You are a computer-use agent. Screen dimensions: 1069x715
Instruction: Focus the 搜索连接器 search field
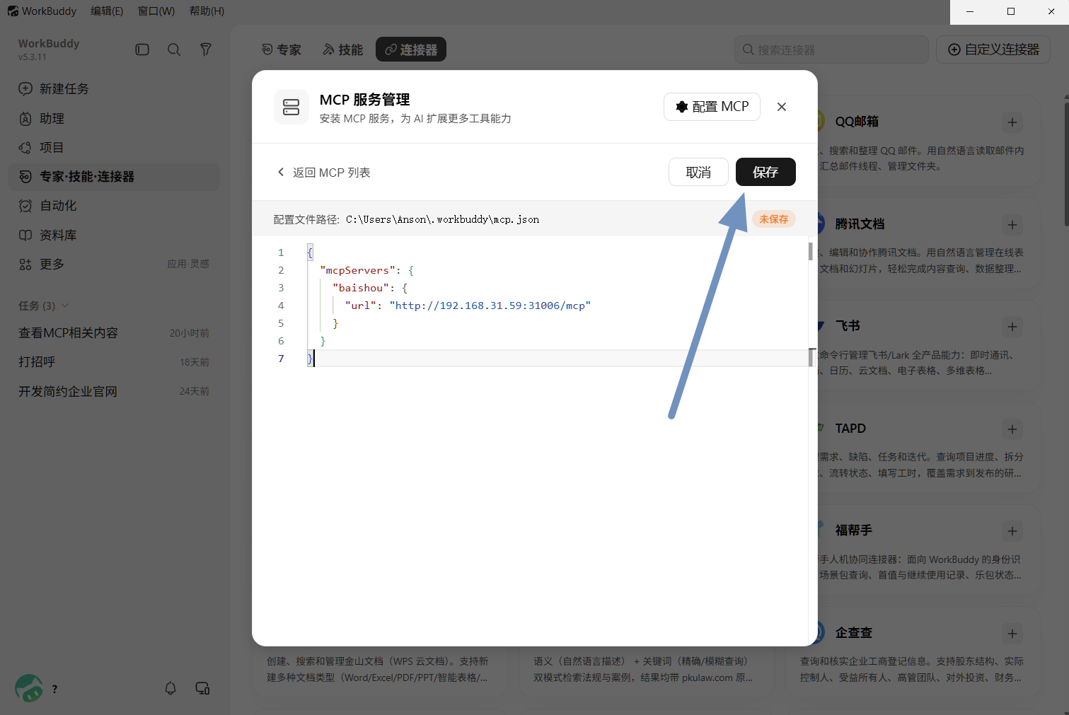coord(831,50)
